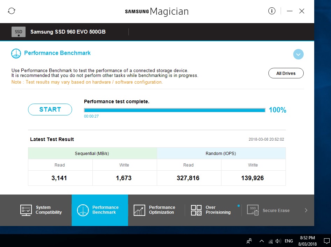Click the Random (IOPS) column header

point(221,154)
